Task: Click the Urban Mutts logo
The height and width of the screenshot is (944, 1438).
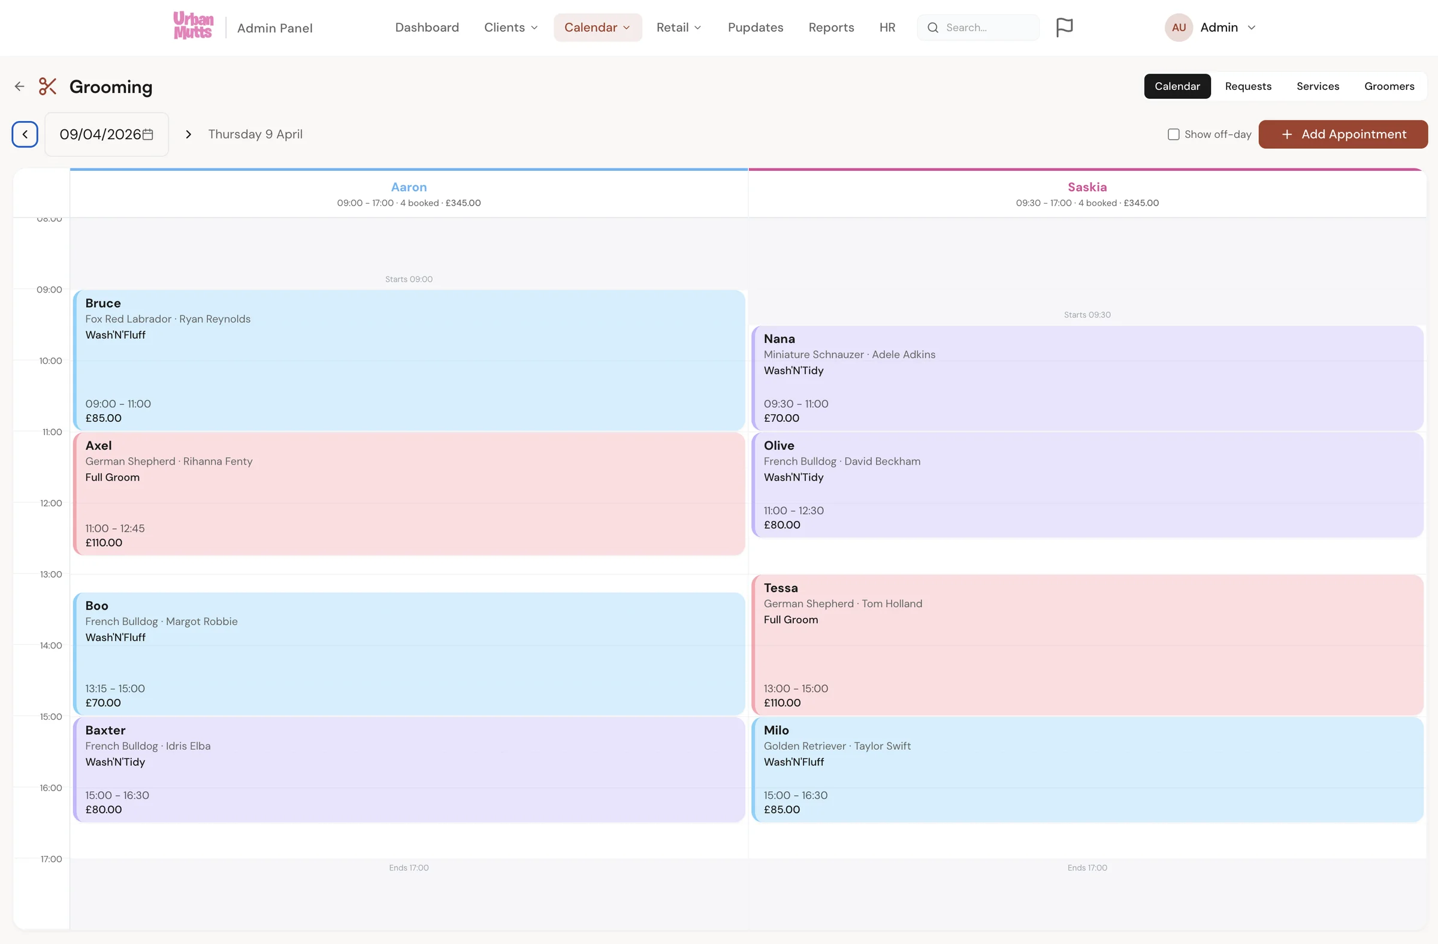Action: coord(194,26)
